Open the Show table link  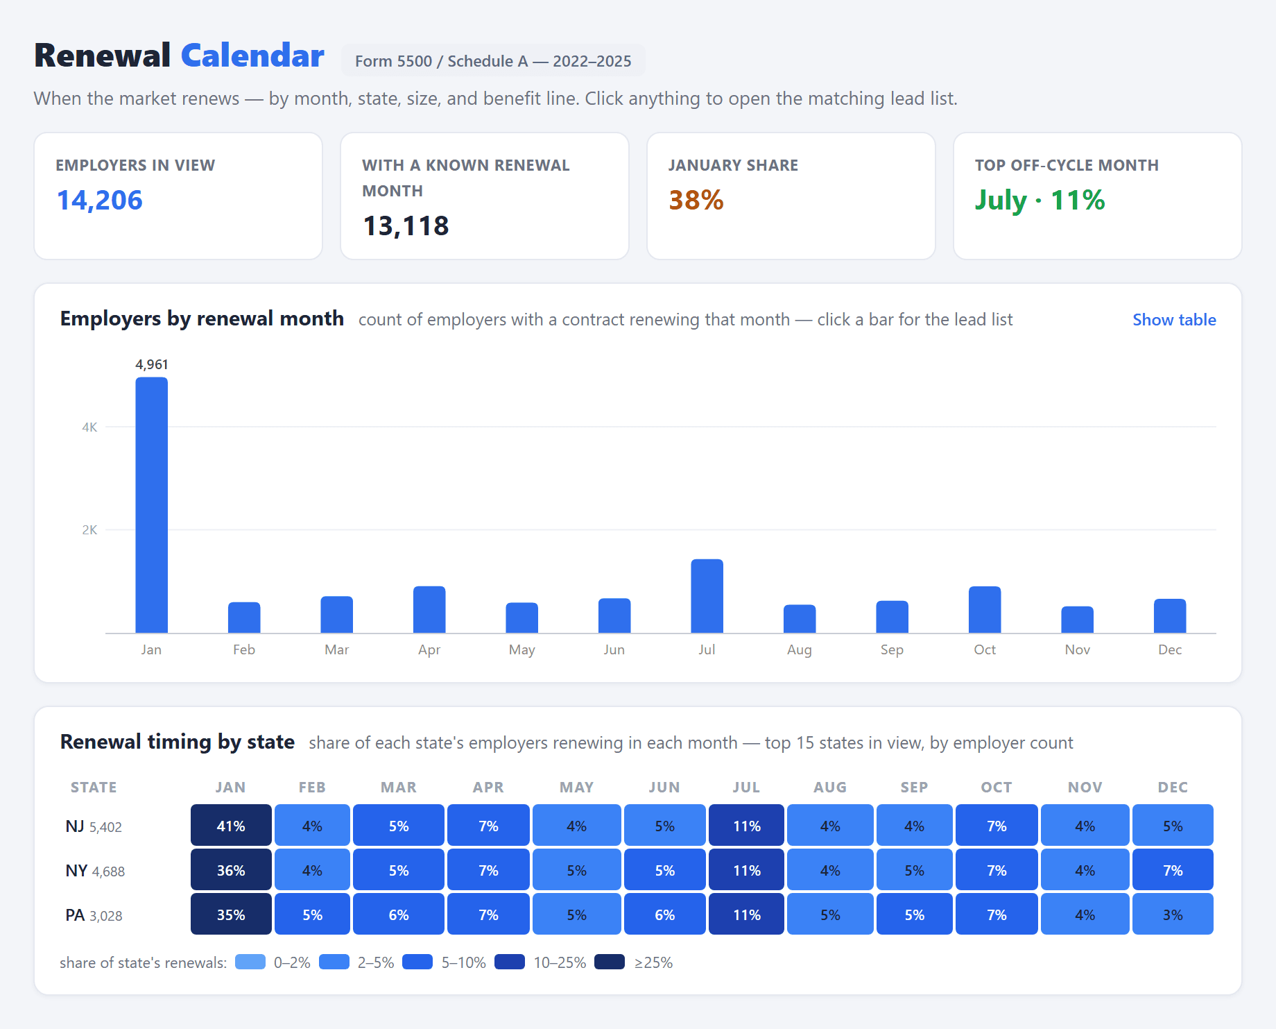1174,320
